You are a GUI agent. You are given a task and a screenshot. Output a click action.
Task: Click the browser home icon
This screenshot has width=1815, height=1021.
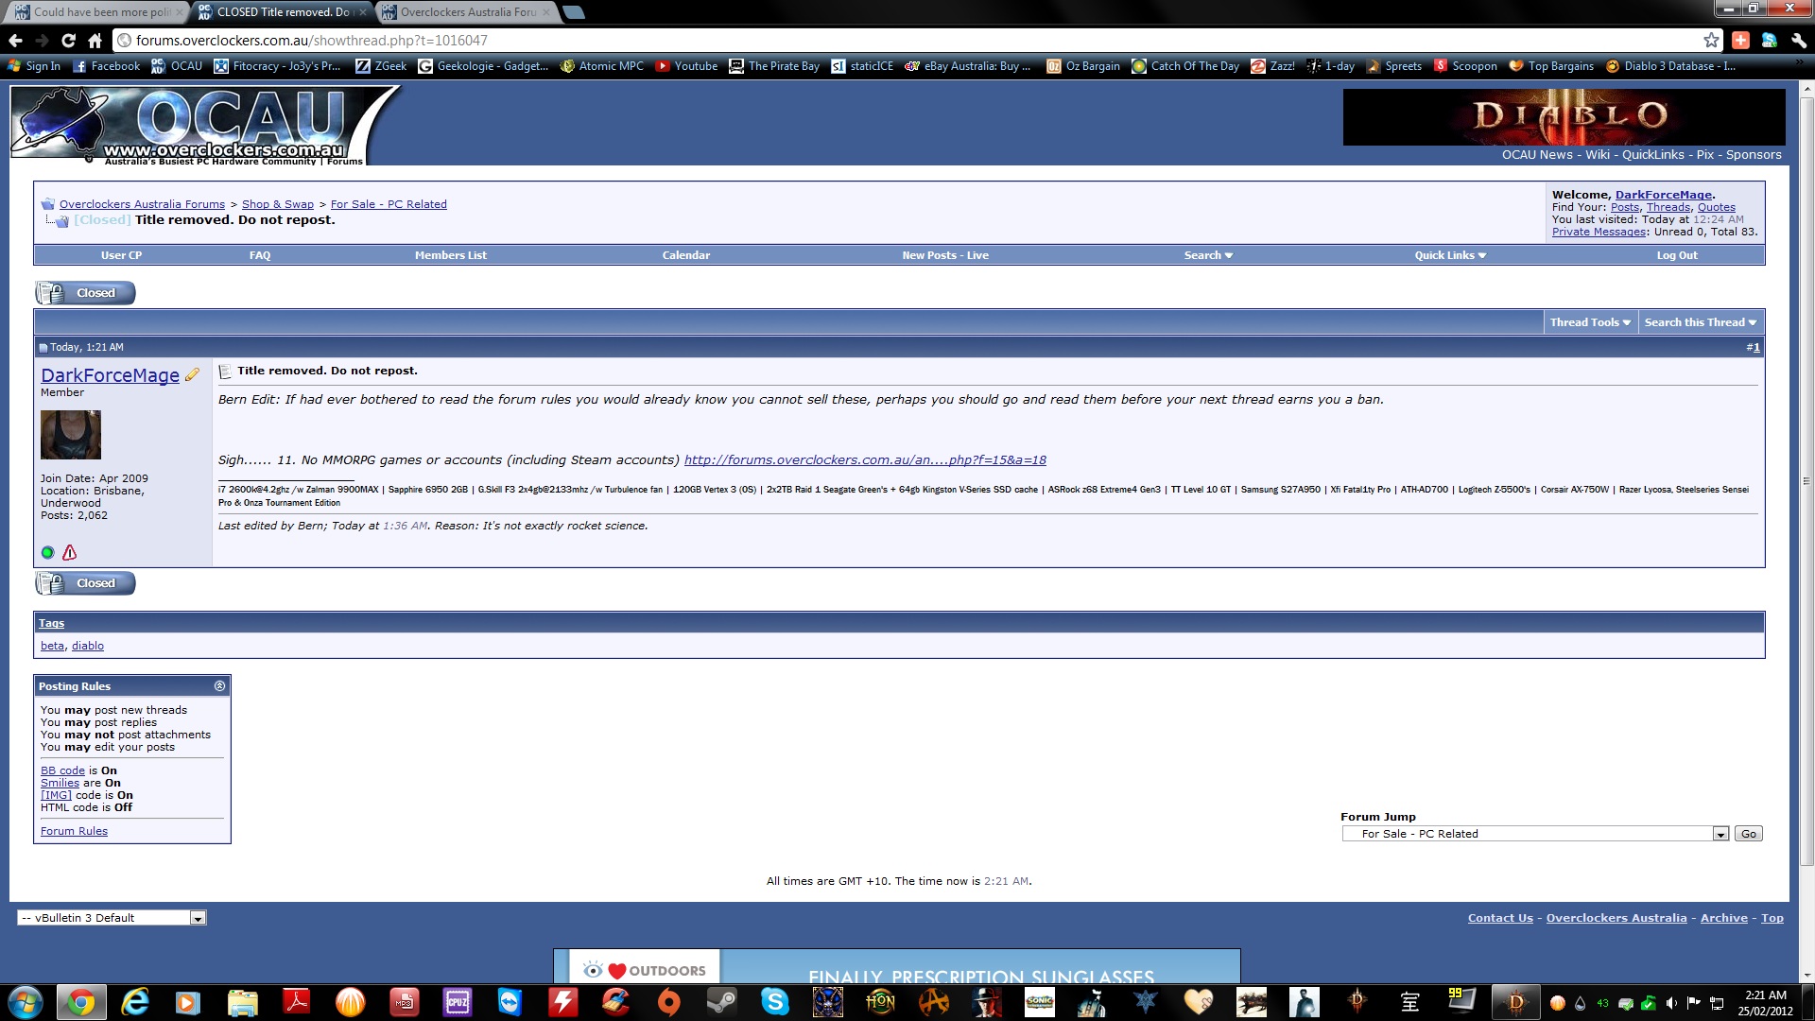coord(95,40)
